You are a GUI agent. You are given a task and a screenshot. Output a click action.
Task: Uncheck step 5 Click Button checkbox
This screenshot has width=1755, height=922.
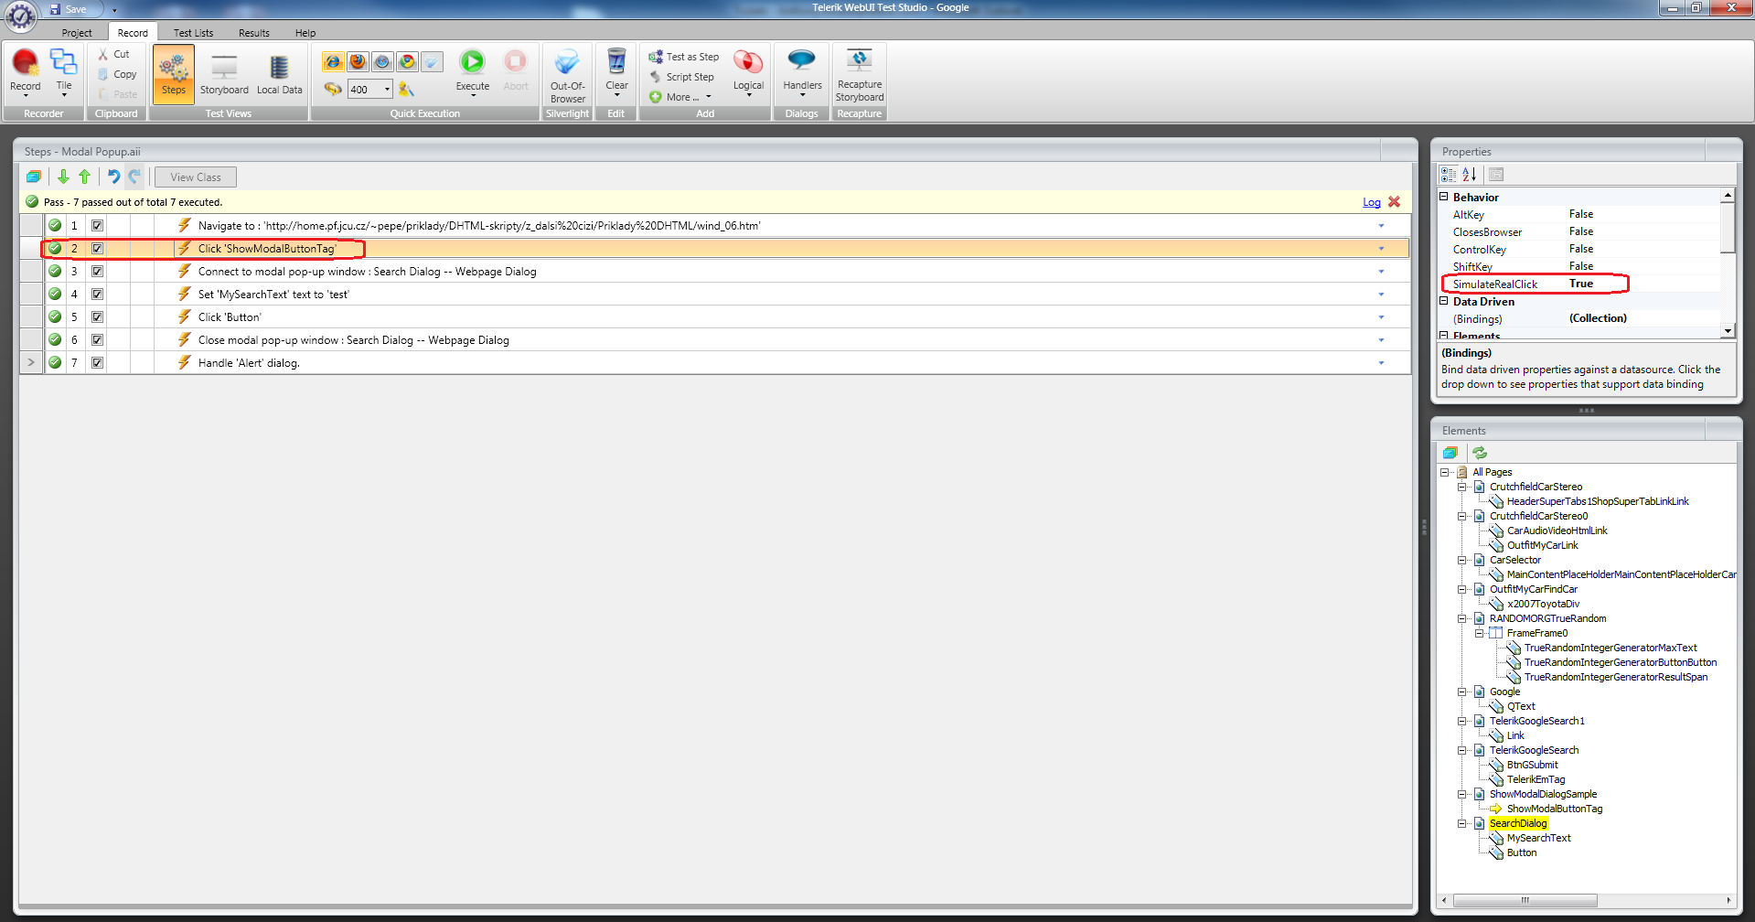point(97,316)
